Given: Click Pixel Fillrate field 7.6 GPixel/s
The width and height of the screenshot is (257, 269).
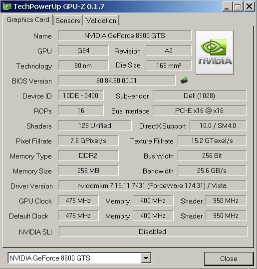Looking at the screenshot, I should tap(88, 140).
